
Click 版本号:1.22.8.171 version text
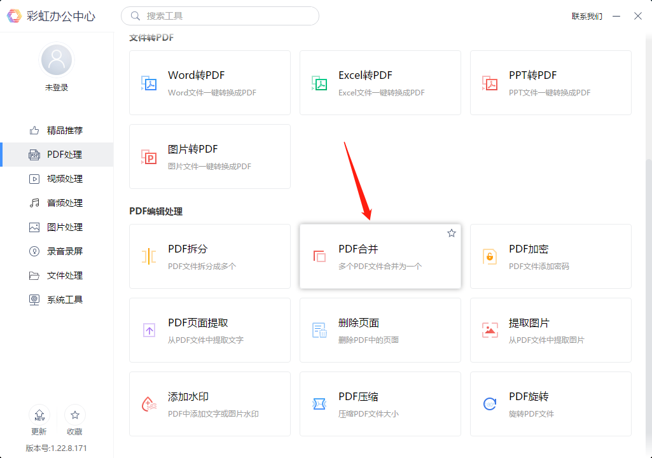[56, 448]
